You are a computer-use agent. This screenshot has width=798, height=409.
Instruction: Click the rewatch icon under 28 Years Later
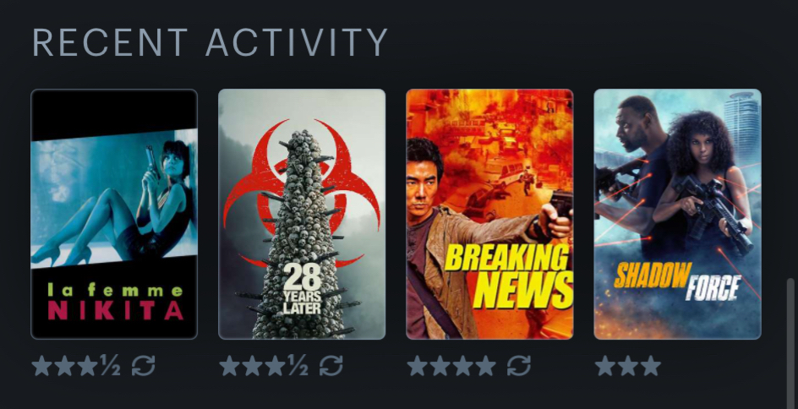[x=331, y=366]
